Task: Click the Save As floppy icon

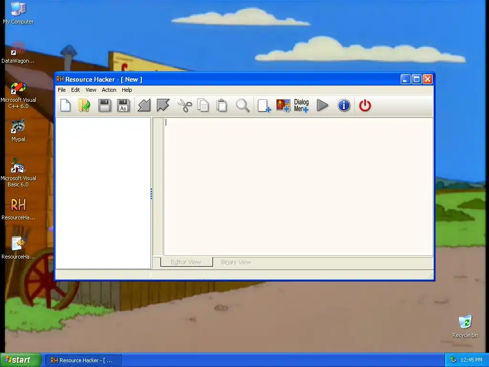Action: click(x=123, y=106)
